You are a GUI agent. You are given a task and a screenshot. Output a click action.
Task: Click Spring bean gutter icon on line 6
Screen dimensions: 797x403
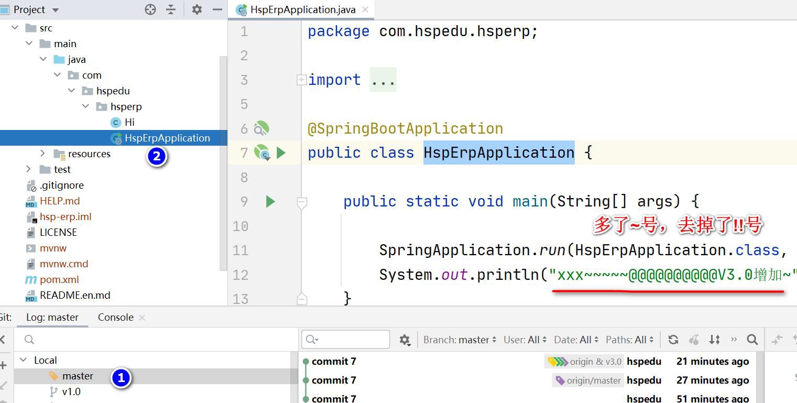(261, 128)
